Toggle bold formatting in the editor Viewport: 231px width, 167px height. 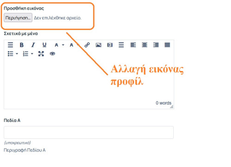(22, 45)
